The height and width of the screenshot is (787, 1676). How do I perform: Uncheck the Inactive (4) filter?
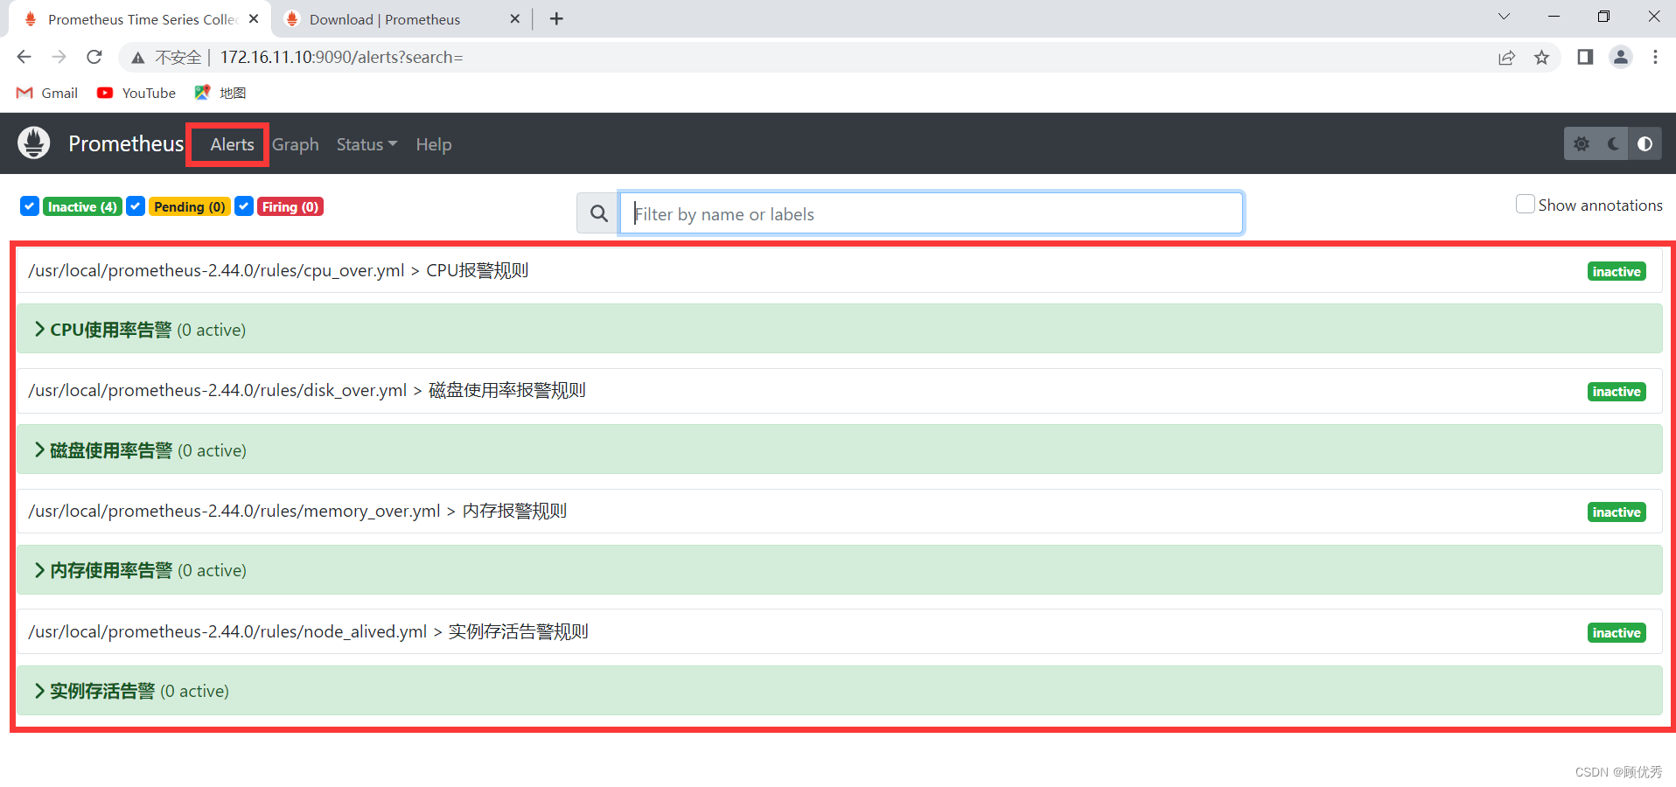coord(29,205)
